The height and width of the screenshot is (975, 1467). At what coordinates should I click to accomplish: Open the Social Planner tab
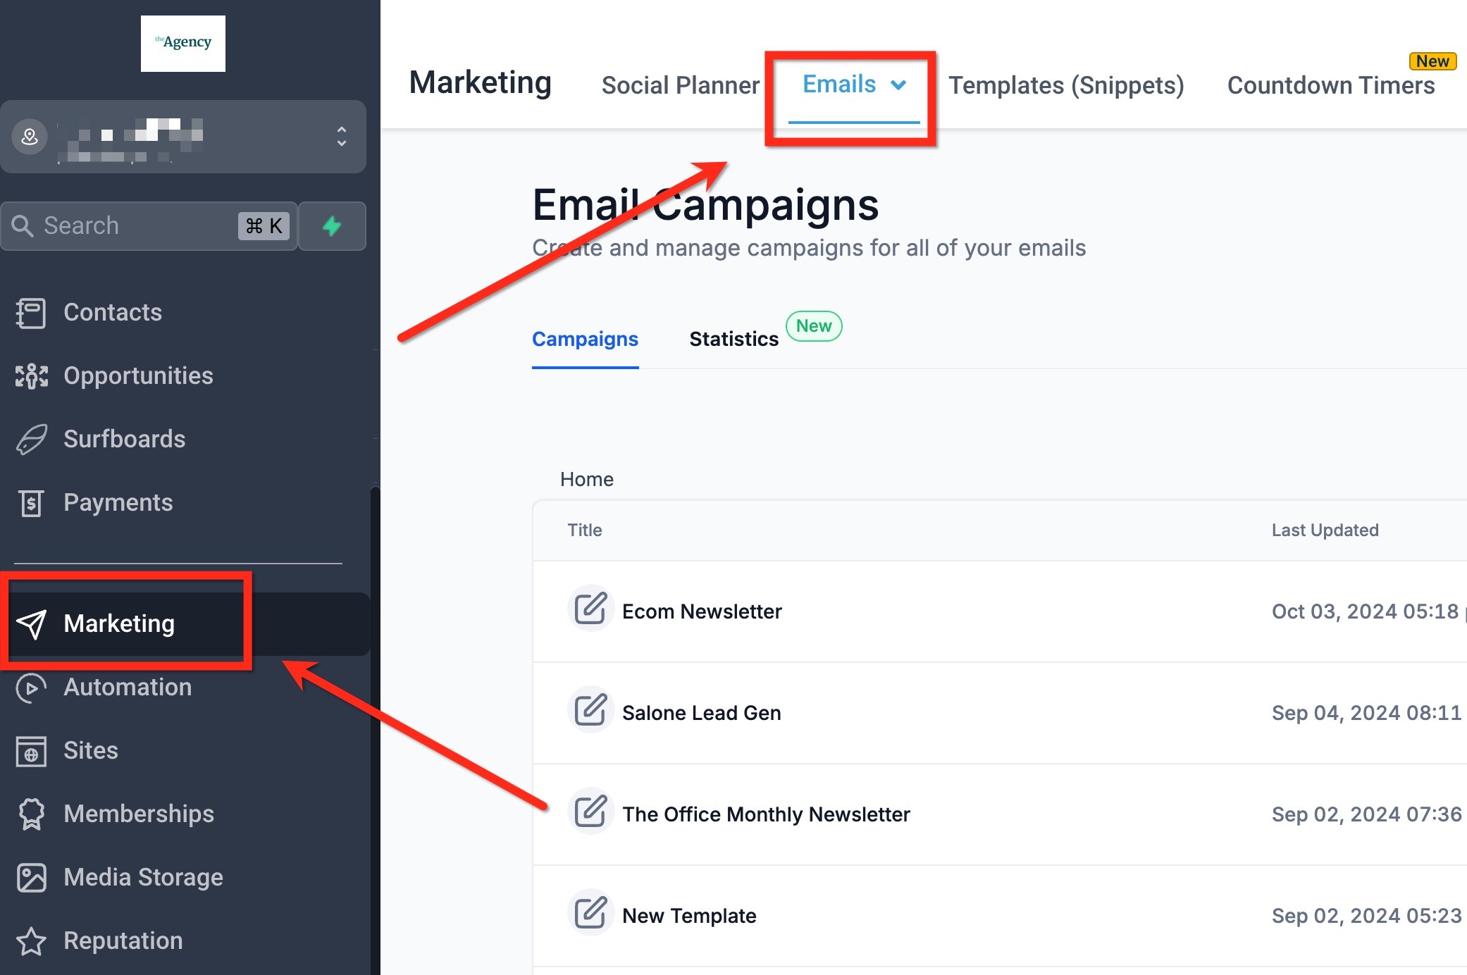click(680, 85)
